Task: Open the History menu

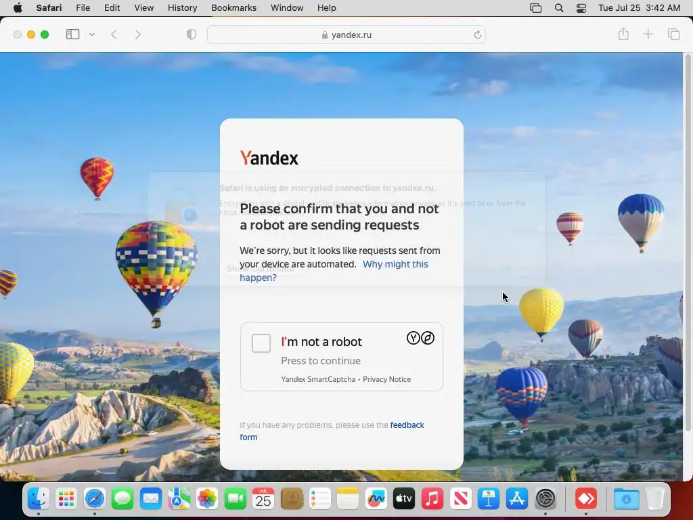Action: (x=183, y=8)
